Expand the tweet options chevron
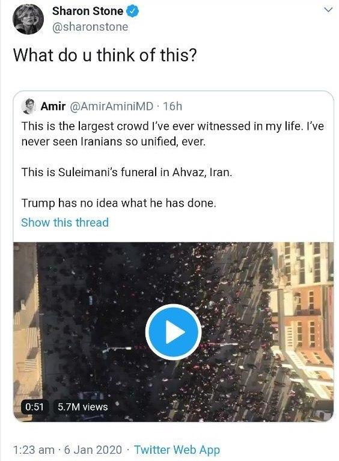Screen dimensions: 339x461 (328, 10)
